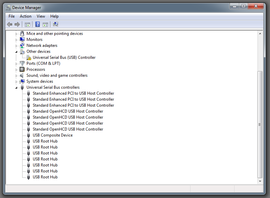
Task: Click the Show/Hide Action Pane icon
Action: [45, 25]
